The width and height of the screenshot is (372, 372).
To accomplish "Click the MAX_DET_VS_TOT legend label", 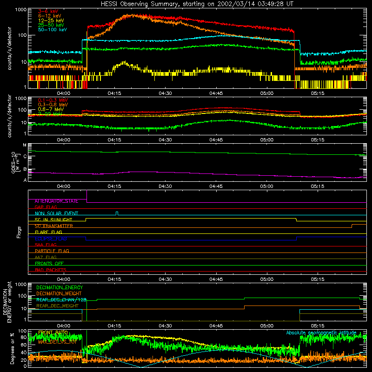I will tap(58, 342).
